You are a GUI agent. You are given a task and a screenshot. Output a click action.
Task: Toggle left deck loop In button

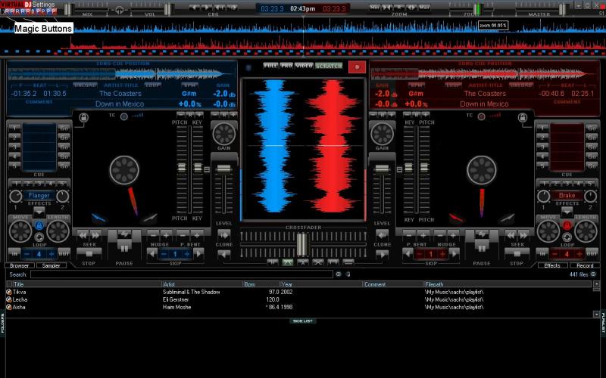pyautogui.click(x=14, y=254)
